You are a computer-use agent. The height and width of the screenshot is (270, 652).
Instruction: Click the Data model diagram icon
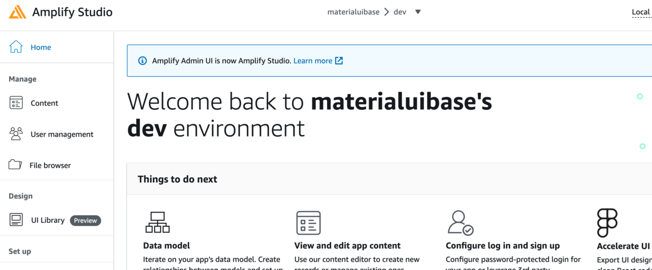click(x=158, y=222)
